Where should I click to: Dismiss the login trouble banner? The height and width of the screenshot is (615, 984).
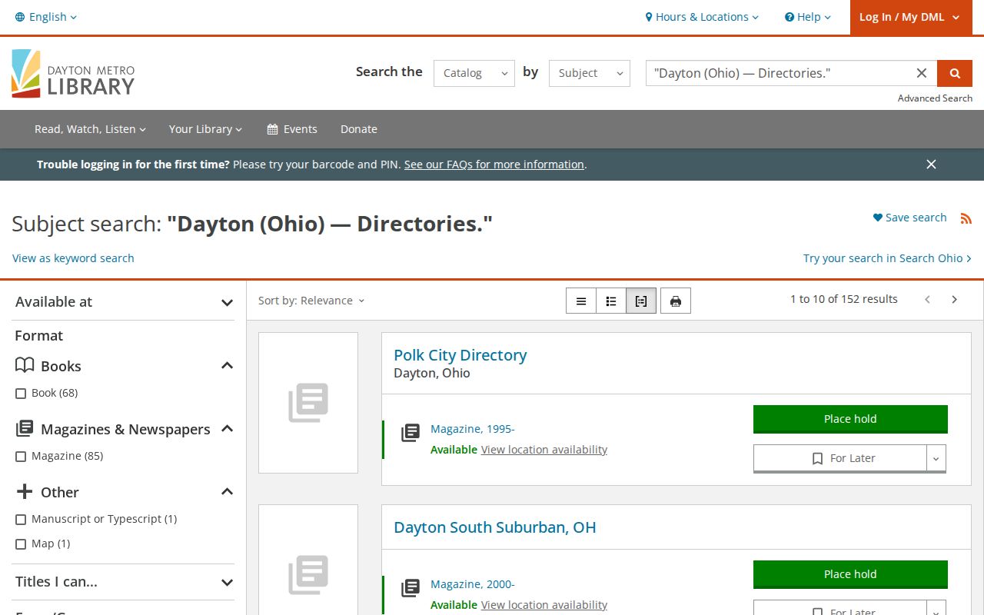pyautogui.click(x=931, y=165)
